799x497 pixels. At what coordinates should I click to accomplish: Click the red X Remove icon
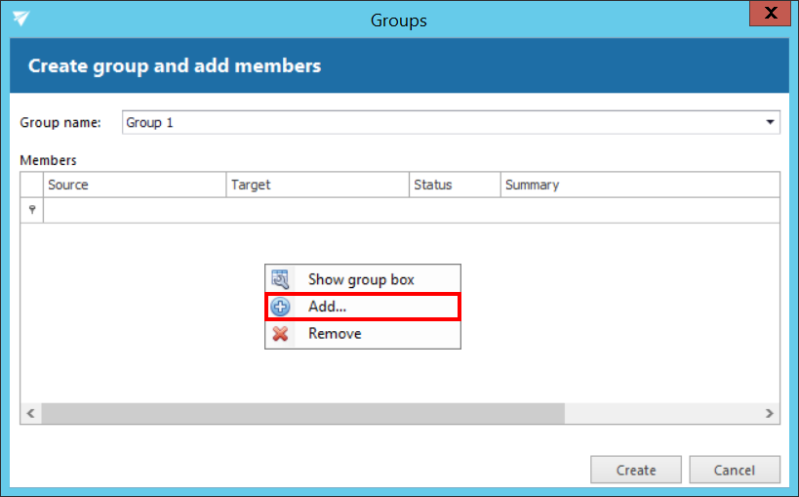click(x=280, y=334)
